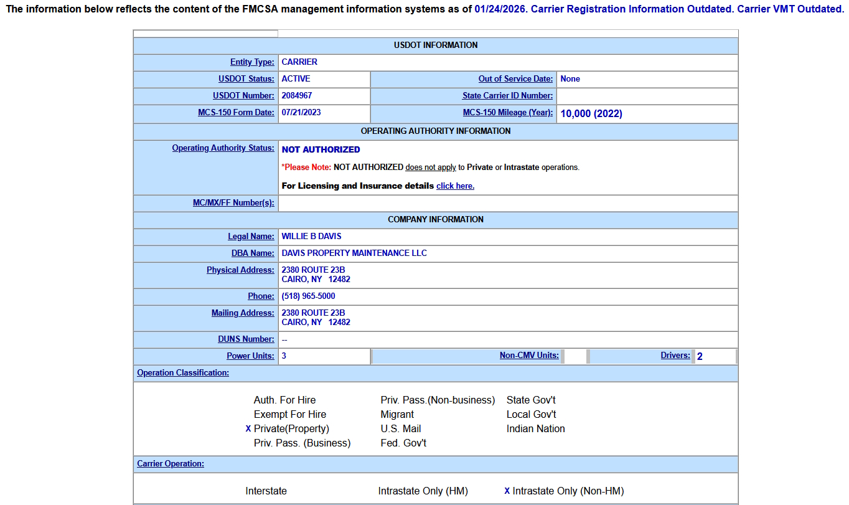Click the Entity Type label link
The image size is (849, 505).
252,62
